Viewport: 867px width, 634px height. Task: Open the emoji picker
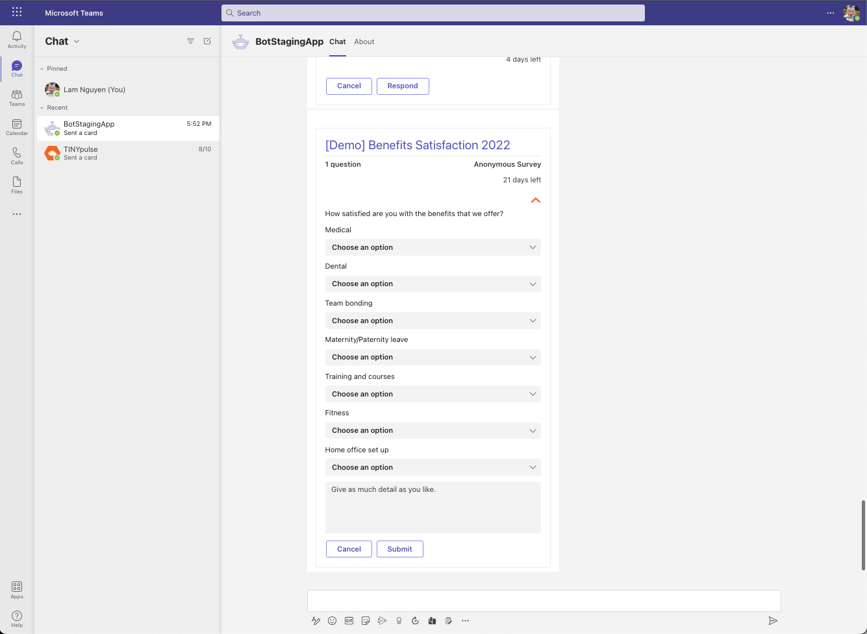click(x=332, y=620)
